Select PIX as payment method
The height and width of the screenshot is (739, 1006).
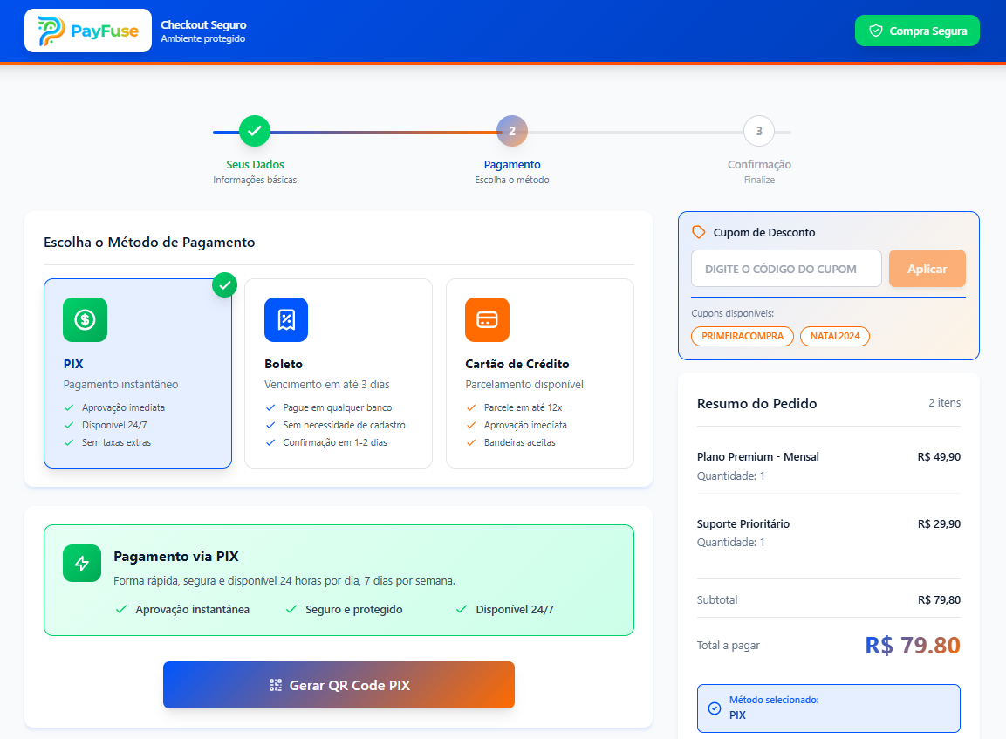[137, 373]
